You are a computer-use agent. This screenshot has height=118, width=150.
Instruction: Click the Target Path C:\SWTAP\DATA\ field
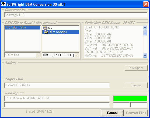point(57,85)
